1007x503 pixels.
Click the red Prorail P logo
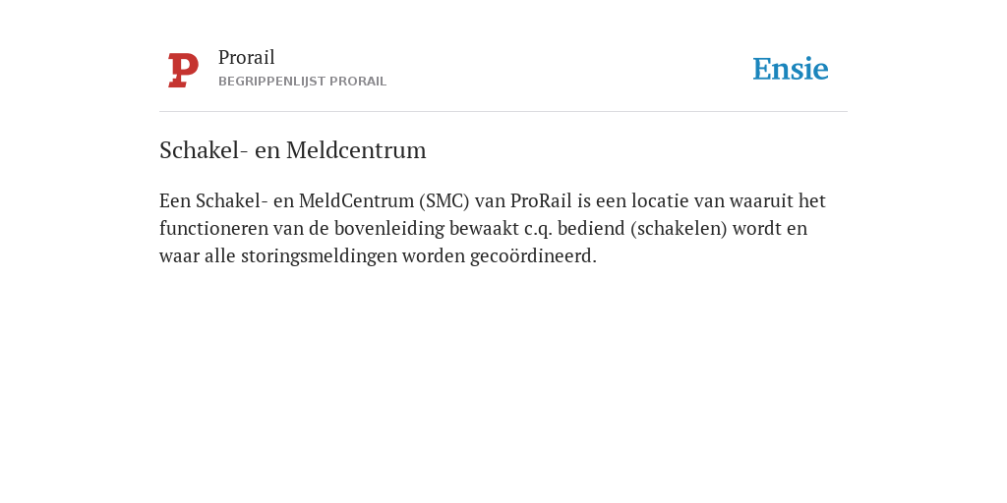(x=183, y=70)
